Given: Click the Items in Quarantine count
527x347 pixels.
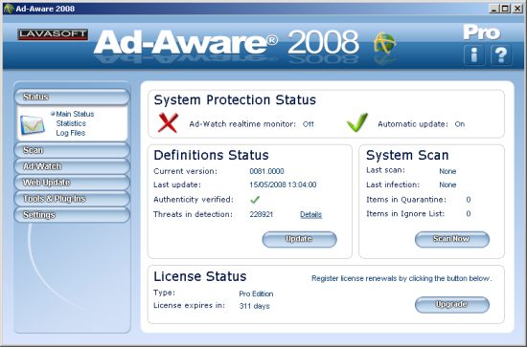Looking at the screenshot, I should pos(469,200).
